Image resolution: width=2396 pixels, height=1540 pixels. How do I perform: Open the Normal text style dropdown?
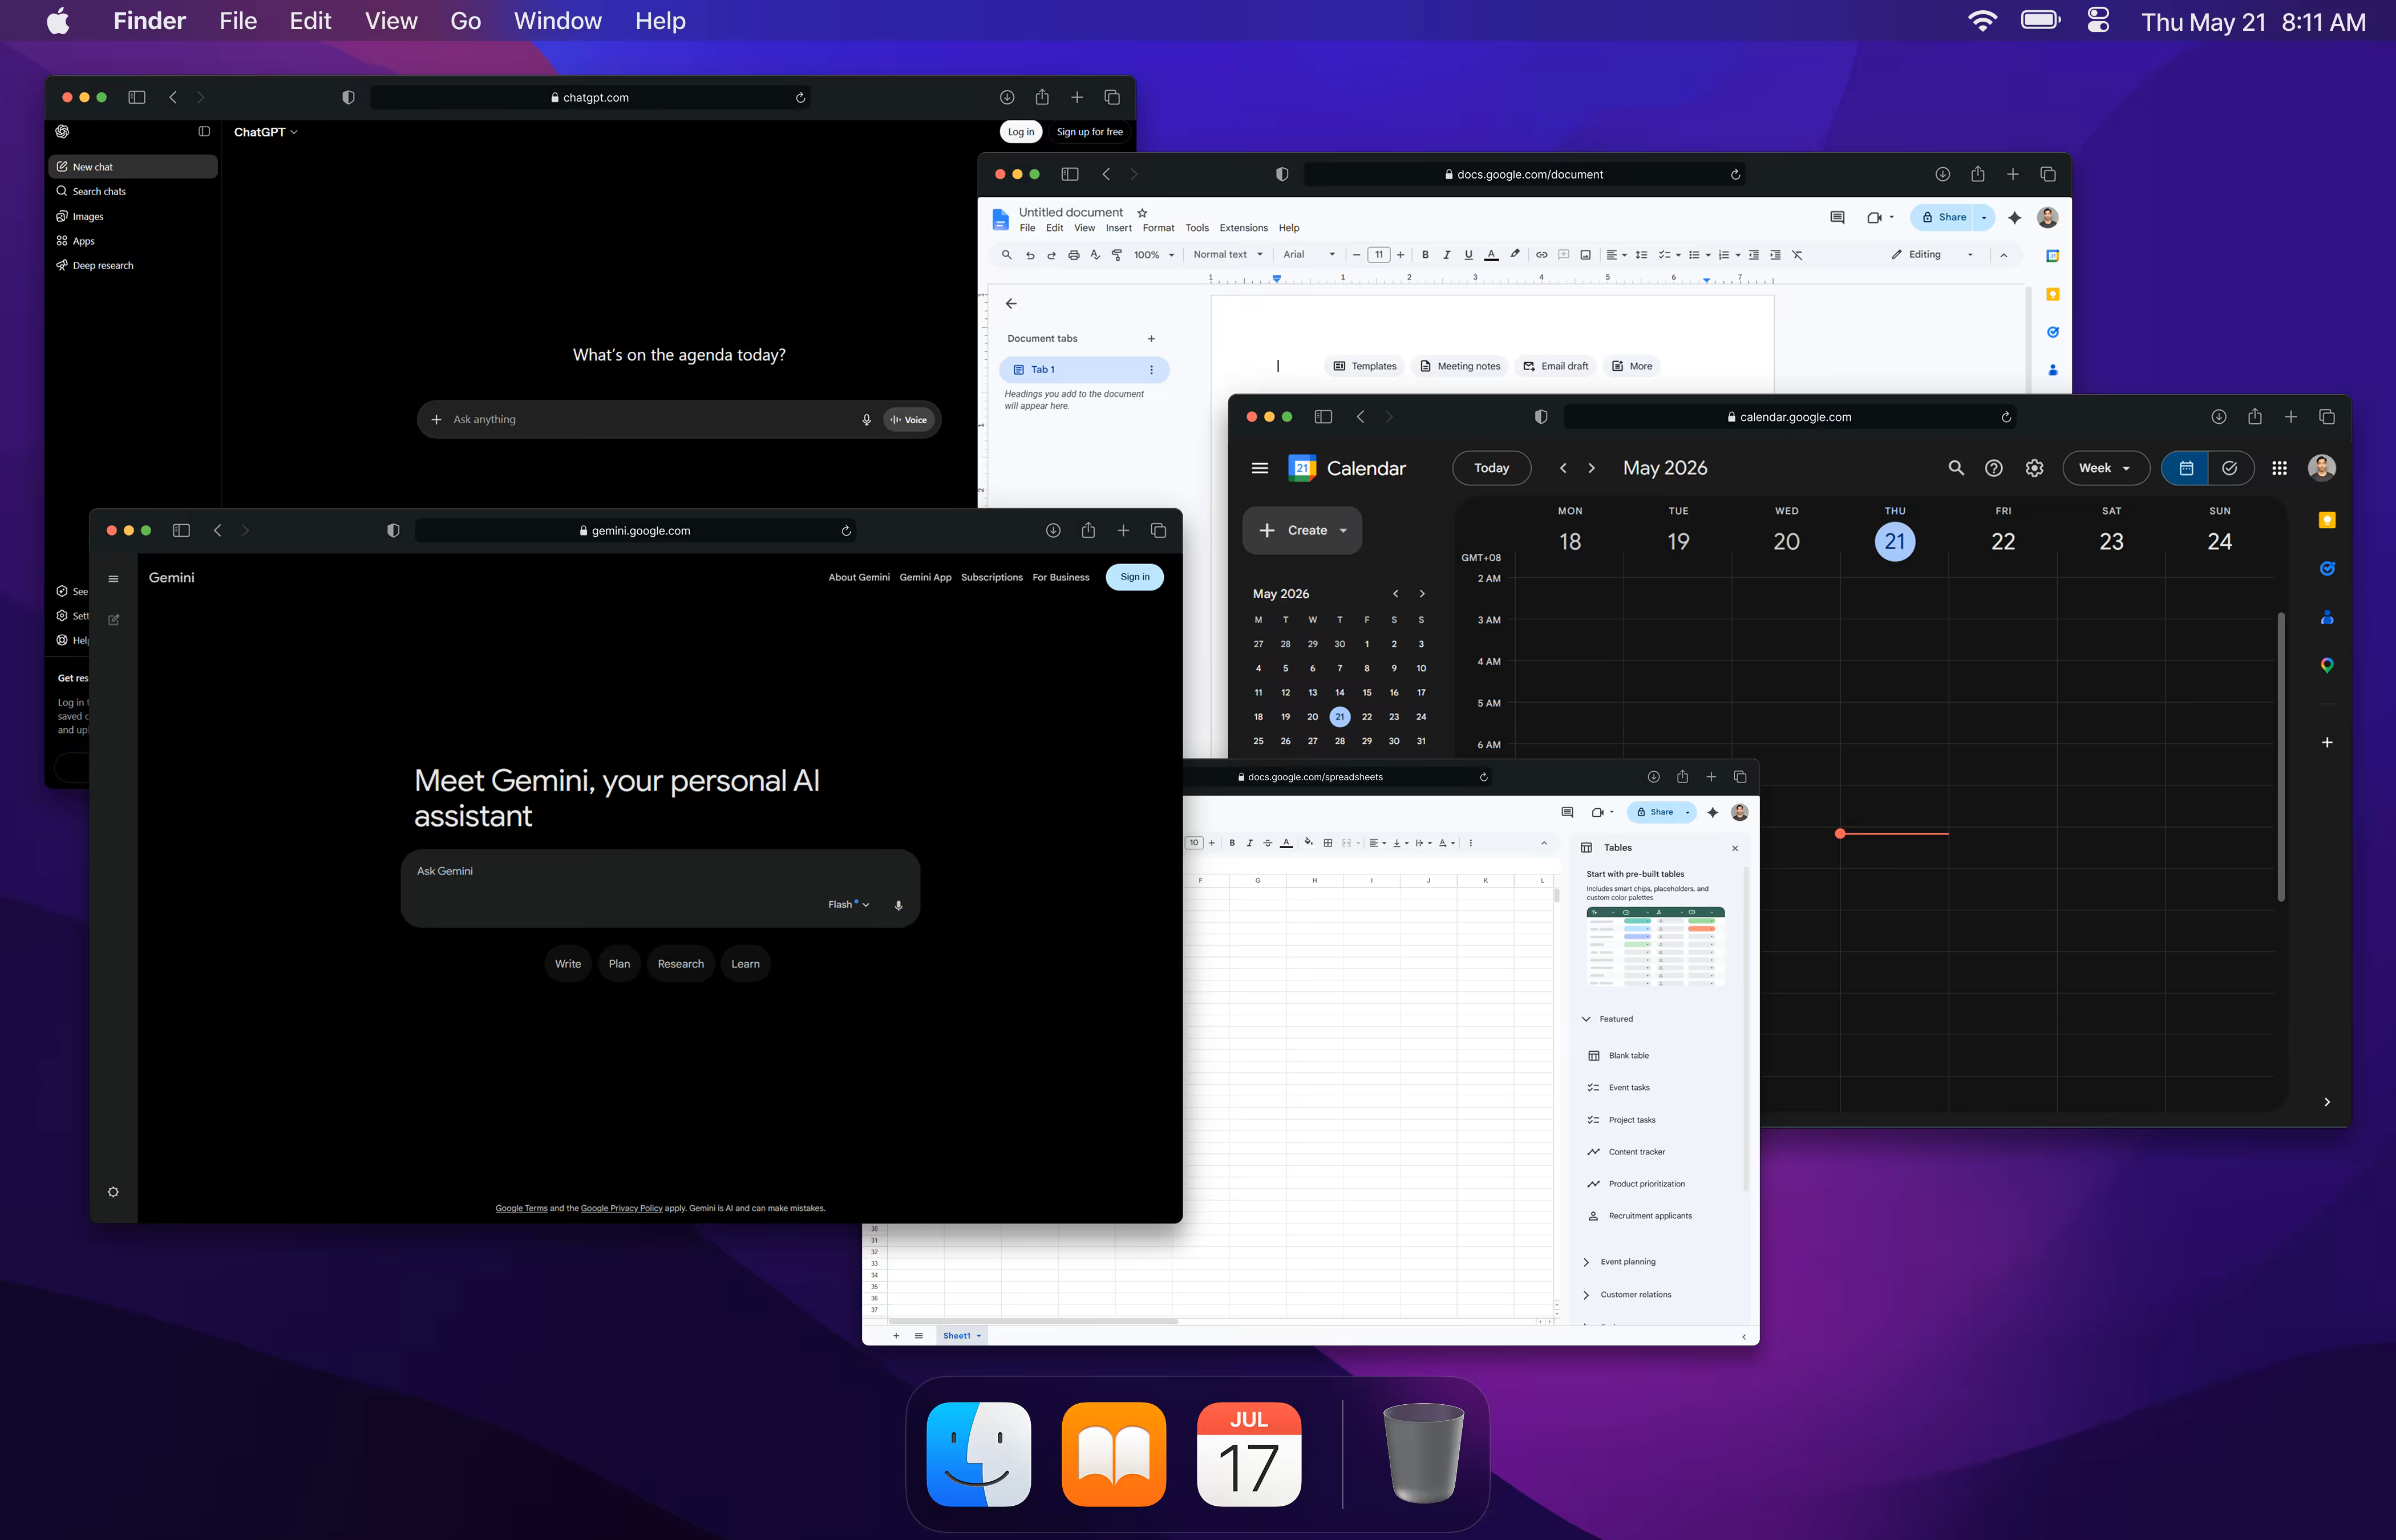click(1228, 255)
